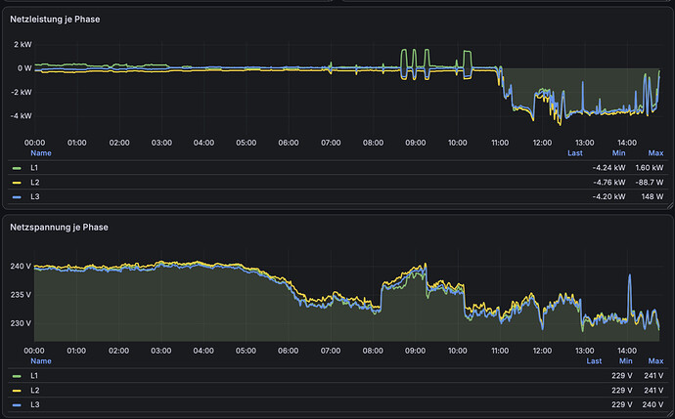This screenshot has width=675, height=419.
Task: Open the Netzleistung je Phase panel title menu
Action: point(55,20)
